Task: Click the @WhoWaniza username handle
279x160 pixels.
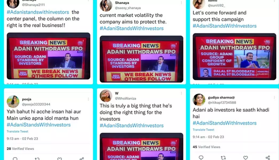Action: pos(125,98)
